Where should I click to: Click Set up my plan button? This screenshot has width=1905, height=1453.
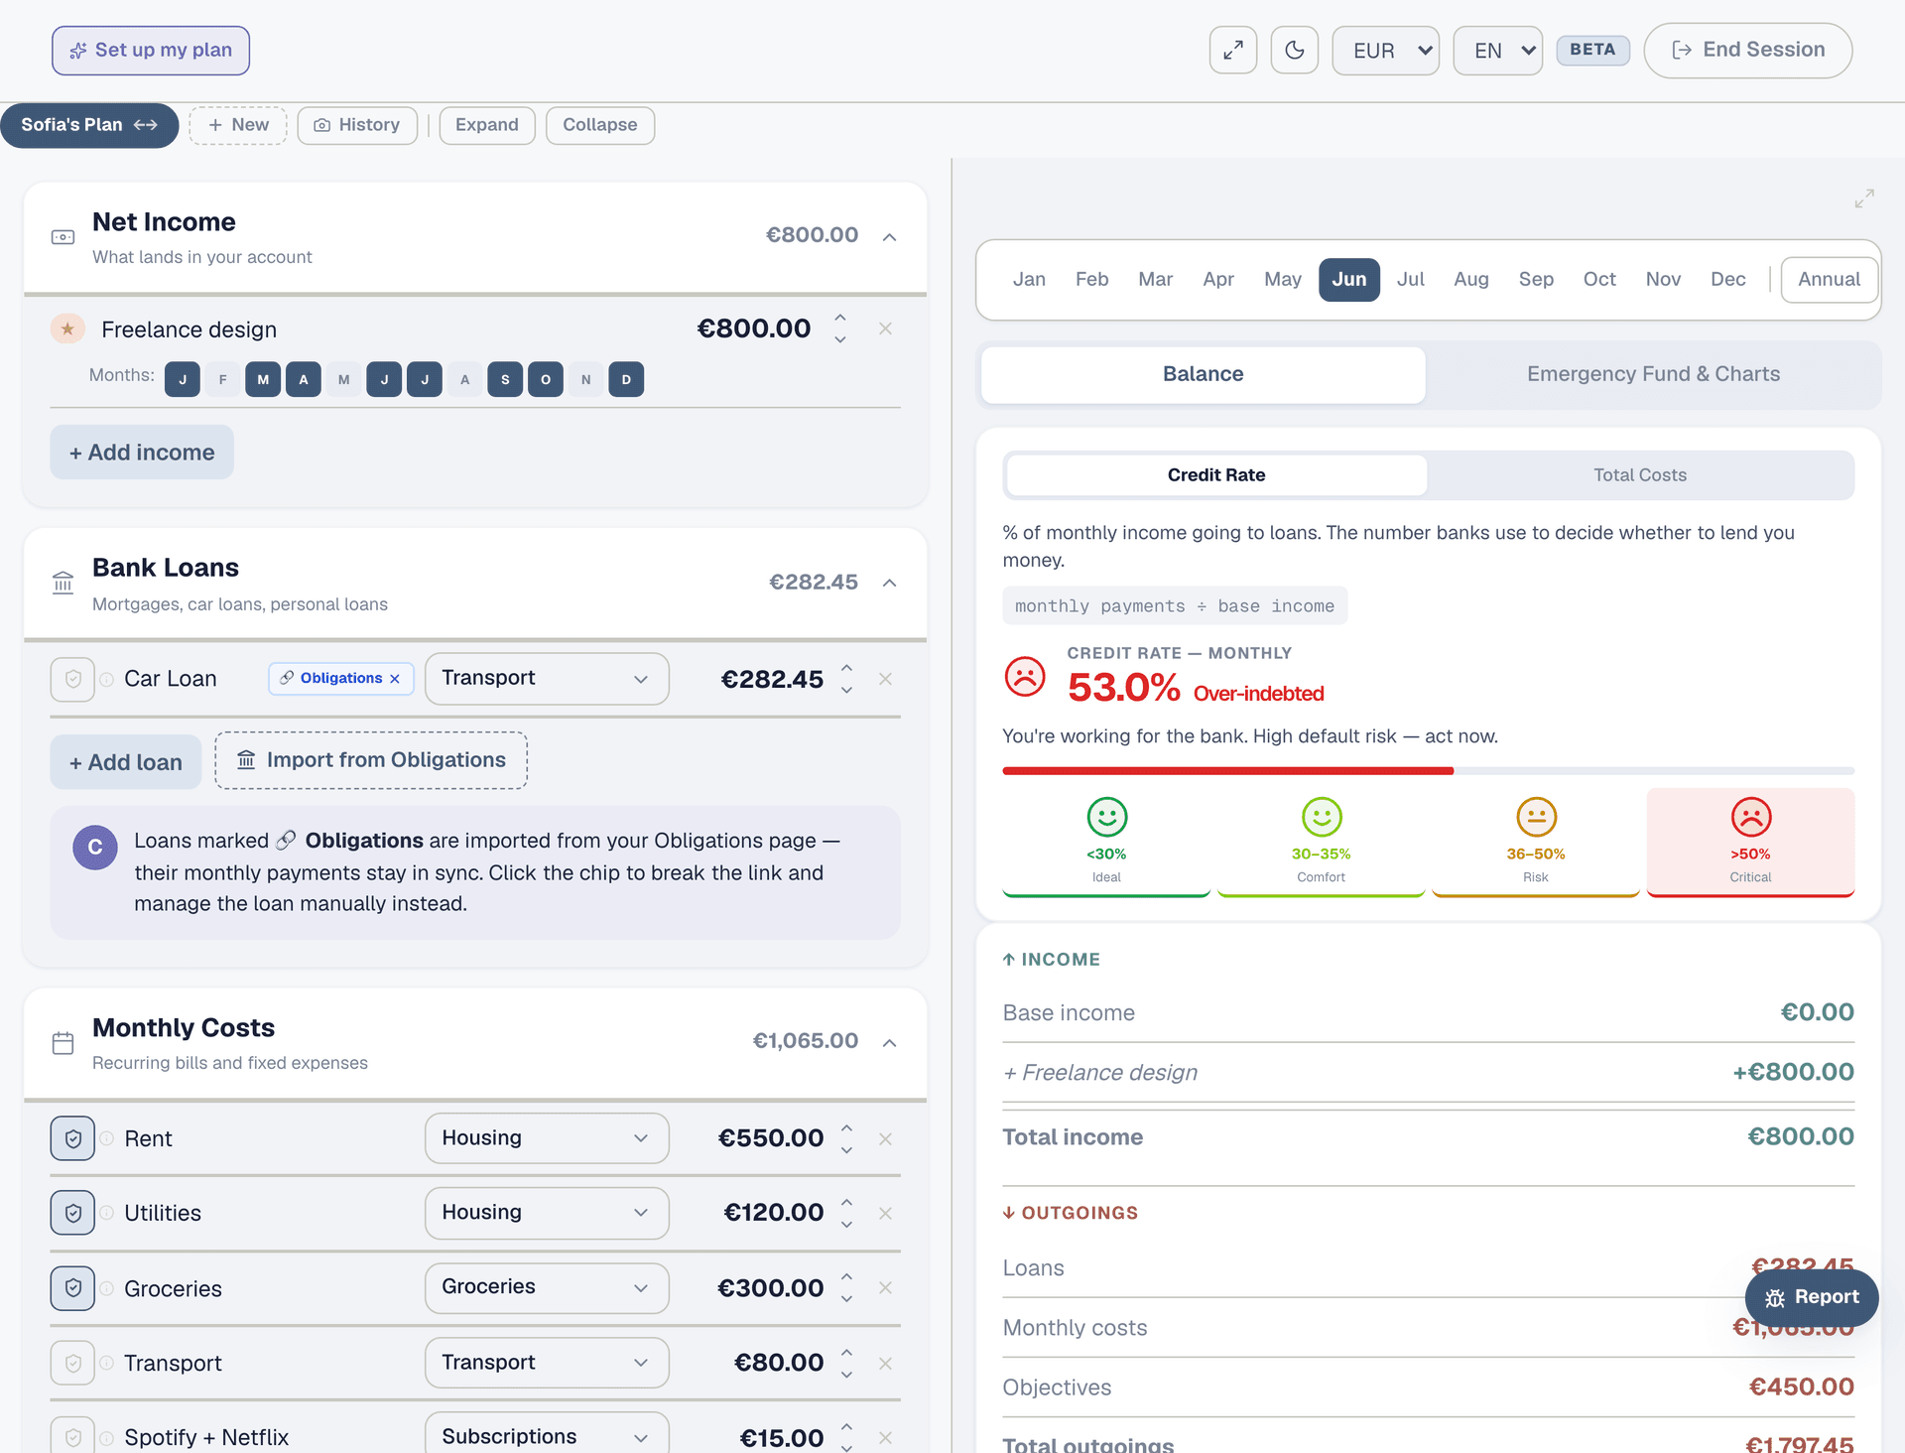[x=151, y=51]
